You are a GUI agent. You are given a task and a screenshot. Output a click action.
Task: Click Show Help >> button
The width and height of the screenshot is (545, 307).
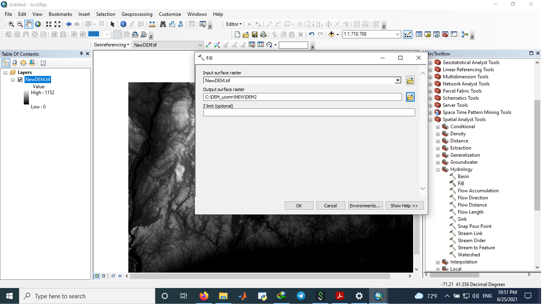click(404, 206)
